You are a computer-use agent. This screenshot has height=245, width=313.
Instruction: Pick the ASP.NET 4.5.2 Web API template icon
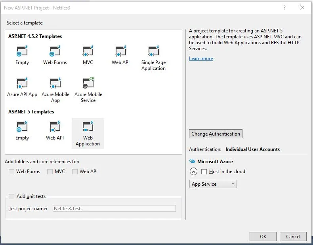121,51
